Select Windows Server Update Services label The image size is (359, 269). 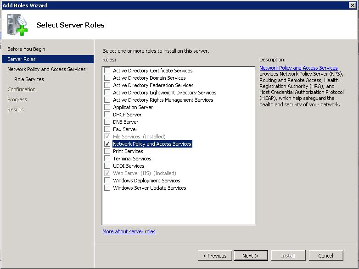150,187
